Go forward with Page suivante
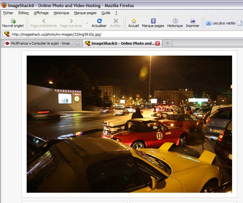The height and width of the screenshot is (203, 243). [71, 23]
